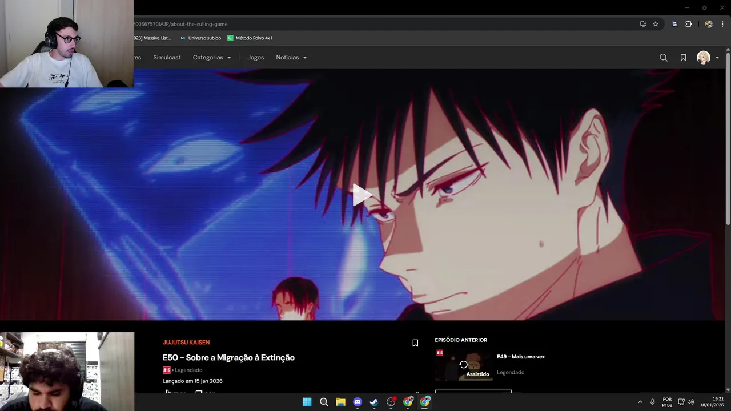The height and width of the screenshot is (411, 731).
Task: Open the Crunchyroll watchlist bookmark in header
Action: 683,58
